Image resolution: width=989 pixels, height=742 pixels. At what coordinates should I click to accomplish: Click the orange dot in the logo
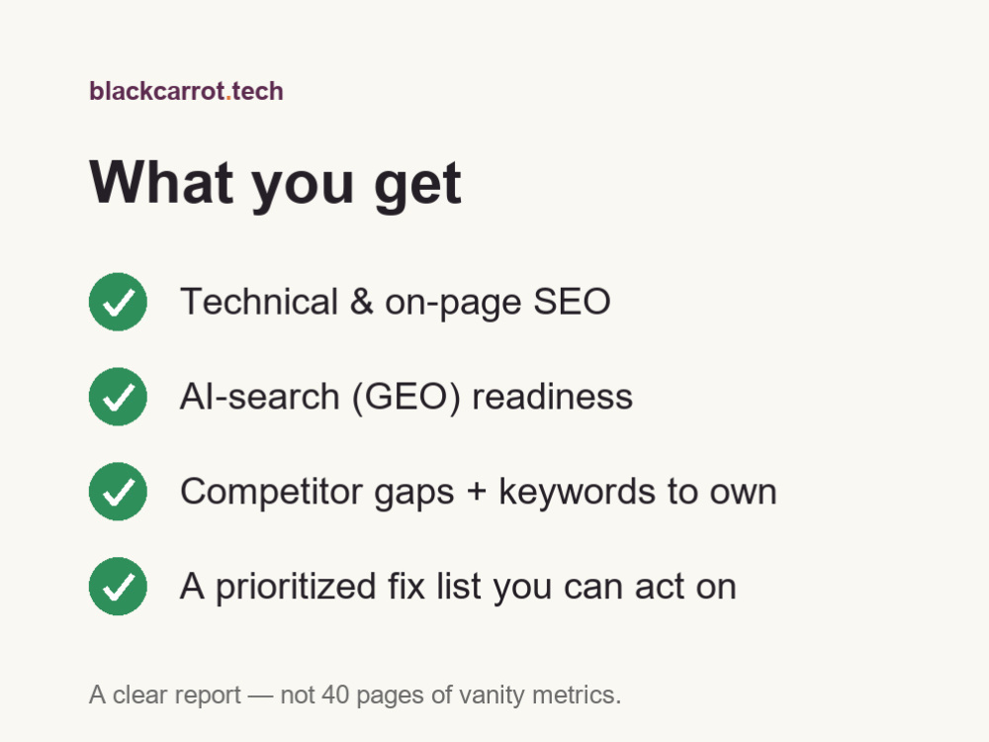[228, 98]
